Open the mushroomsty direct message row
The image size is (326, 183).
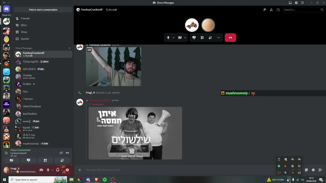[43, 144]
